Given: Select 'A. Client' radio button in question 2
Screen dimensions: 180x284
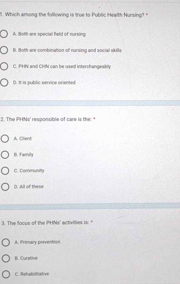Looking at the screenshot, I should pos(5,138).
